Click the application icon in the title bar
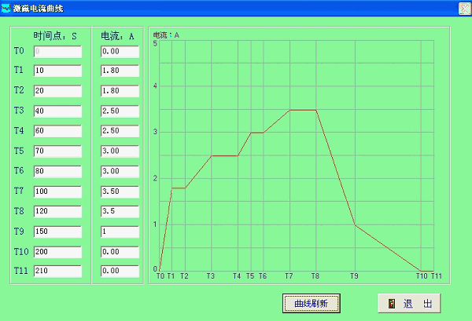 click(x=6, y=8)
